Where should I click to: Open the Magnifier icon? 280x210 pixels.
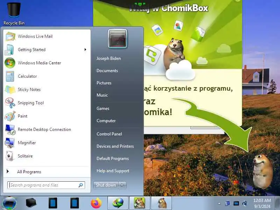[x=10, y=143]
